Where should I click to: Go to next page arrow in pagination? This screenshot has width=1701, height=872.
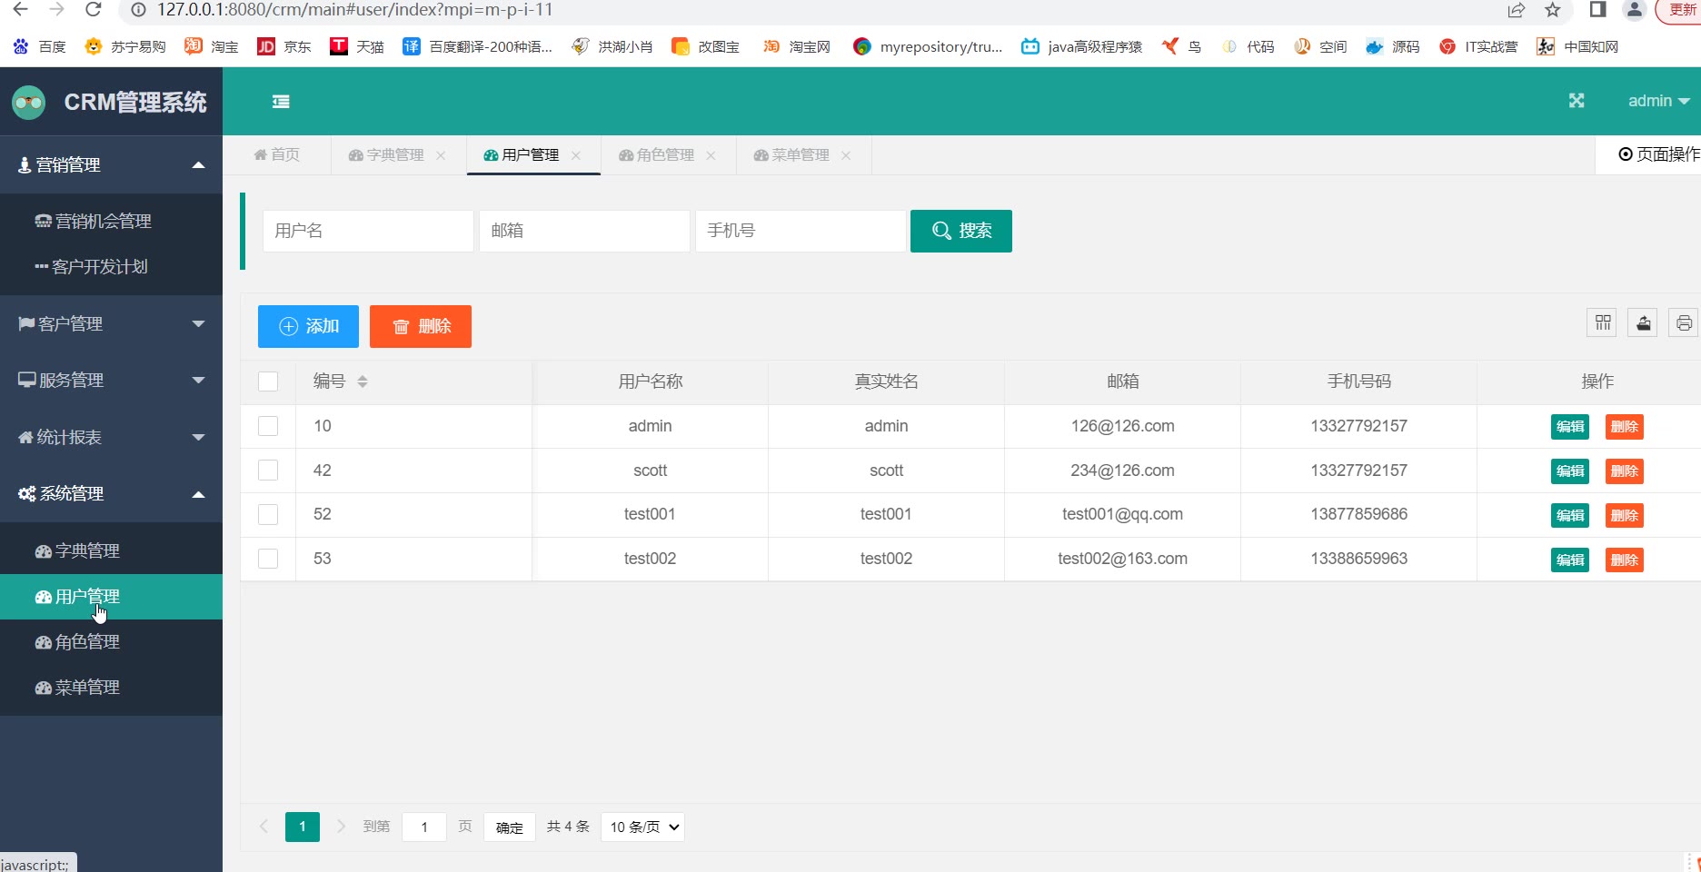tap(341, 827)
